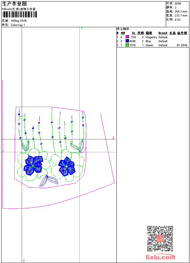The height and width of the screenshot is (263, 190).
Task: Select the scale value '0.53'
Action: coord(177,20)
